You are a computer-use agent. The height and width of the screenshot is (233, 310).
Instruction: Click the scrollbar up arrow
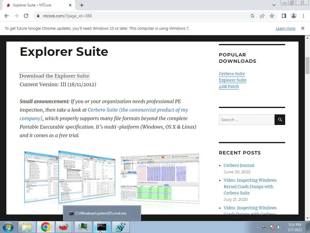308,38
